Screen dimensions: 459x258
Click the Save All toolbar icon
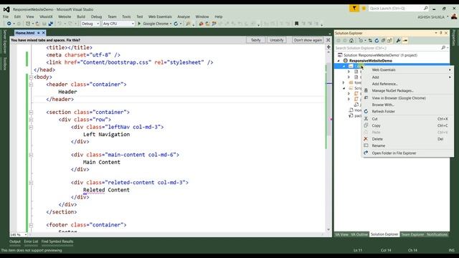51,24
